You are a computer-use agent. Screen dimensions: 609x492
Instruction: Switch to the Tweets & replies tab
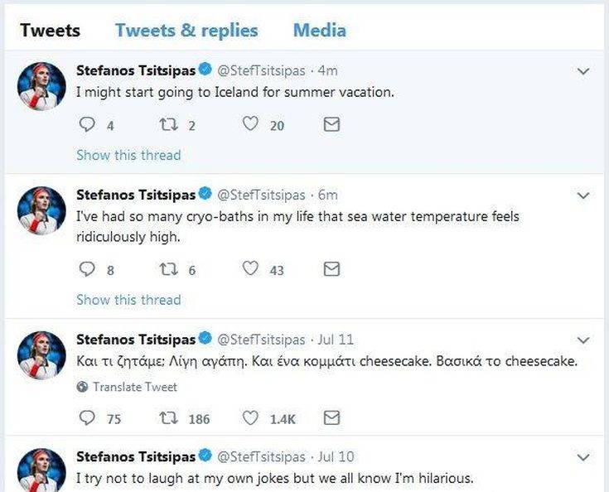(186, 31)
